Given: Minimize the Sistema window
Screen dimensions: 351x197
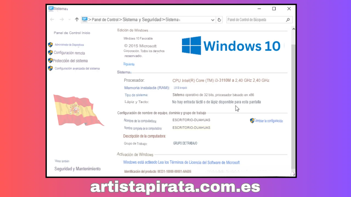Looking at the screenshot, I should click(259, 9).
